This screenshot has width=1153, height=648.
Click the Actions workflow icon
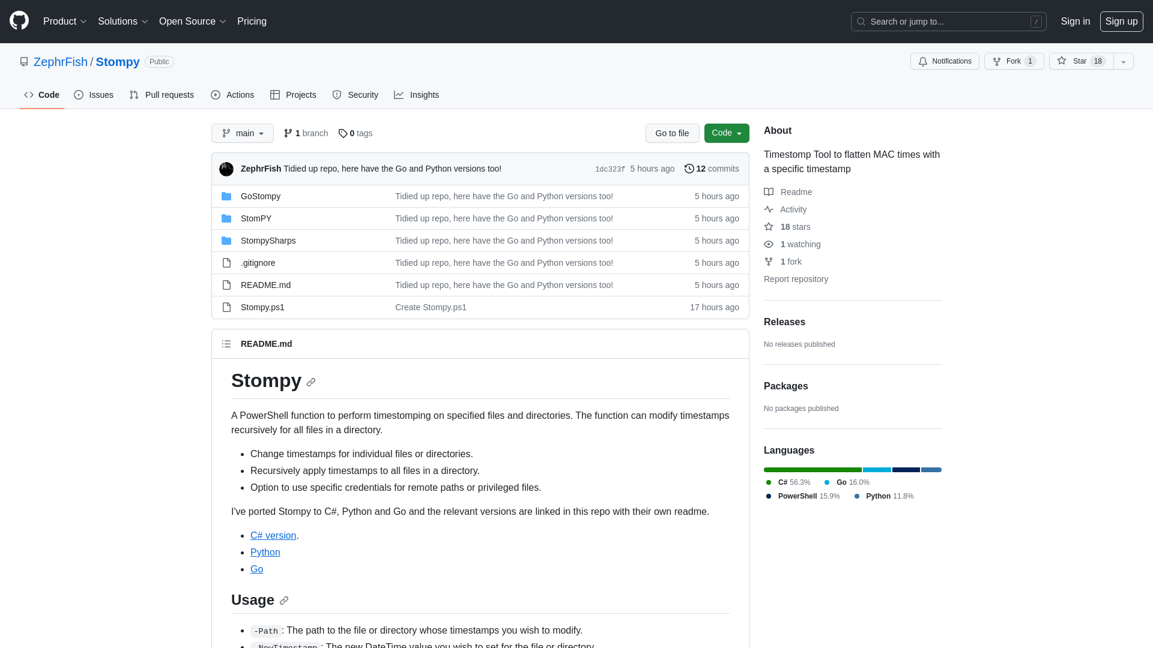[x=216, y=95]
